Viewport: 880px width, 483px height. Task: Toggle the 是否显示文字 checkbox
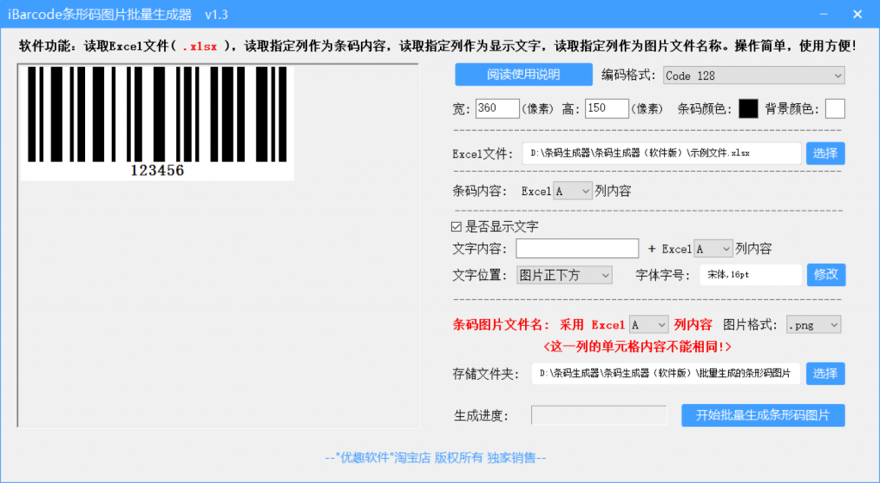click(456, 227)
